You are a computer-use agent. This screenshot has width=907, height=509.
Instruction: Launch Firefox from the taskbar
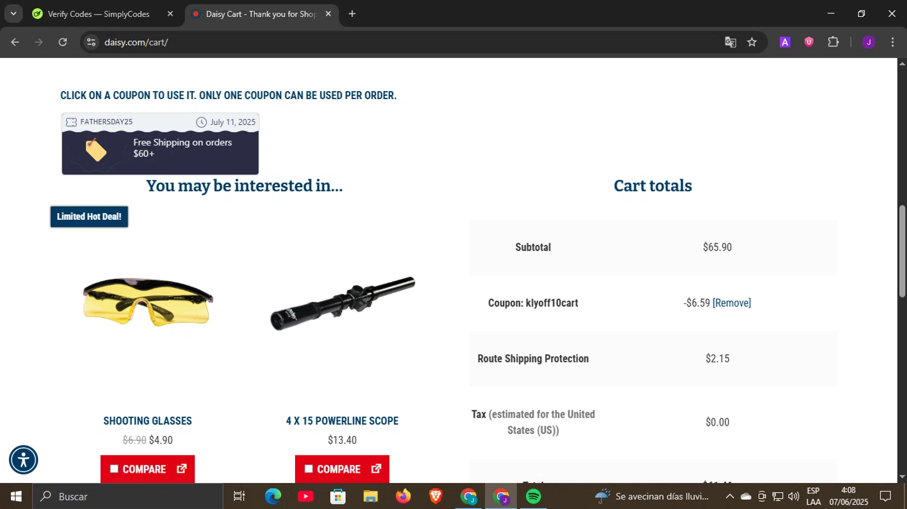[x=403, y=496]
